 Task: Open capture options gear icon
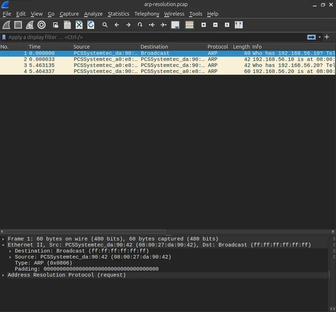(x=41, y=25)
